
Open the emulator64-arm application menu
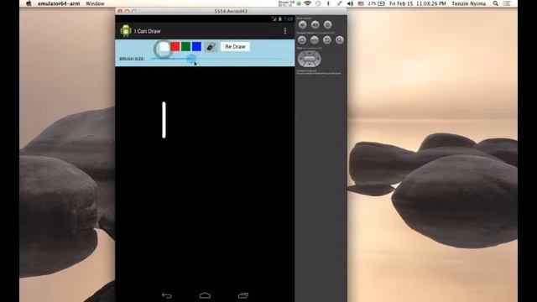pos(59,3)
